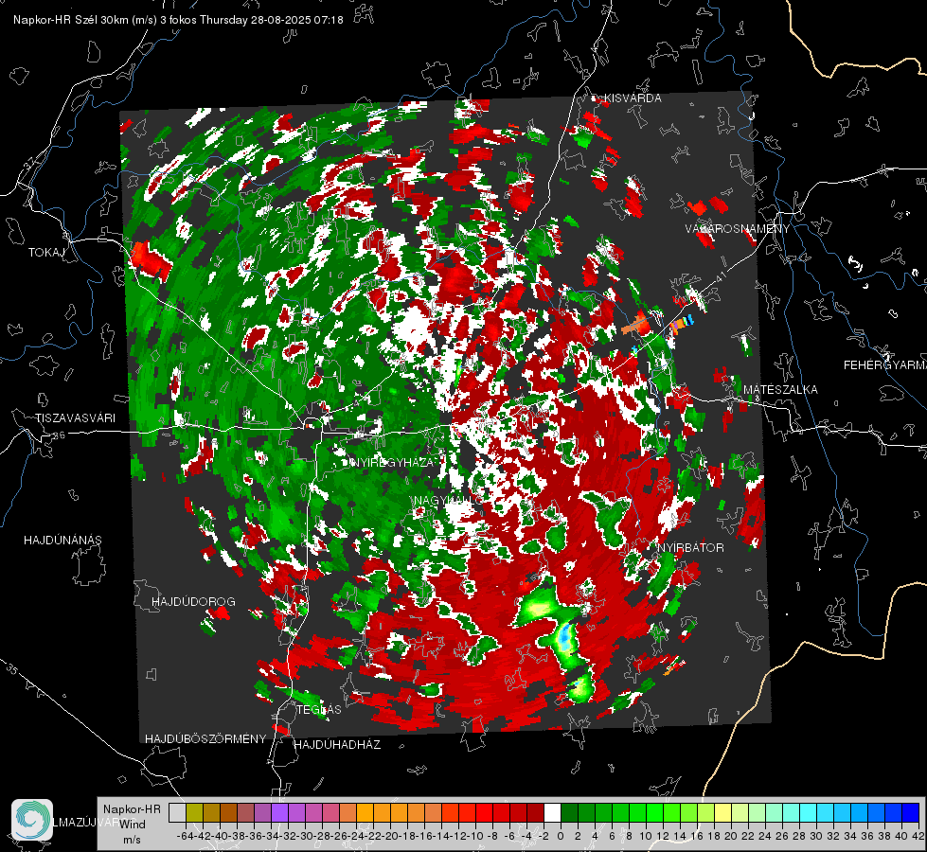Viewport: 927px width, 852px height.
Task: Select the VÁSÁROSNAMÉNY label
Action: click(738, 229)
